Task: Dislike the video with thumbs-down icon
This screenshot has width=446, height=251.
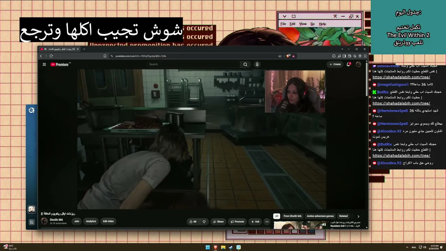Action: 204,222
